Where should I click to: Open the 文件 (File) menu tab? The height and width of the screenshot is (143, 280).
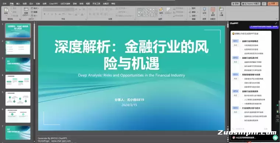[4, 4]
